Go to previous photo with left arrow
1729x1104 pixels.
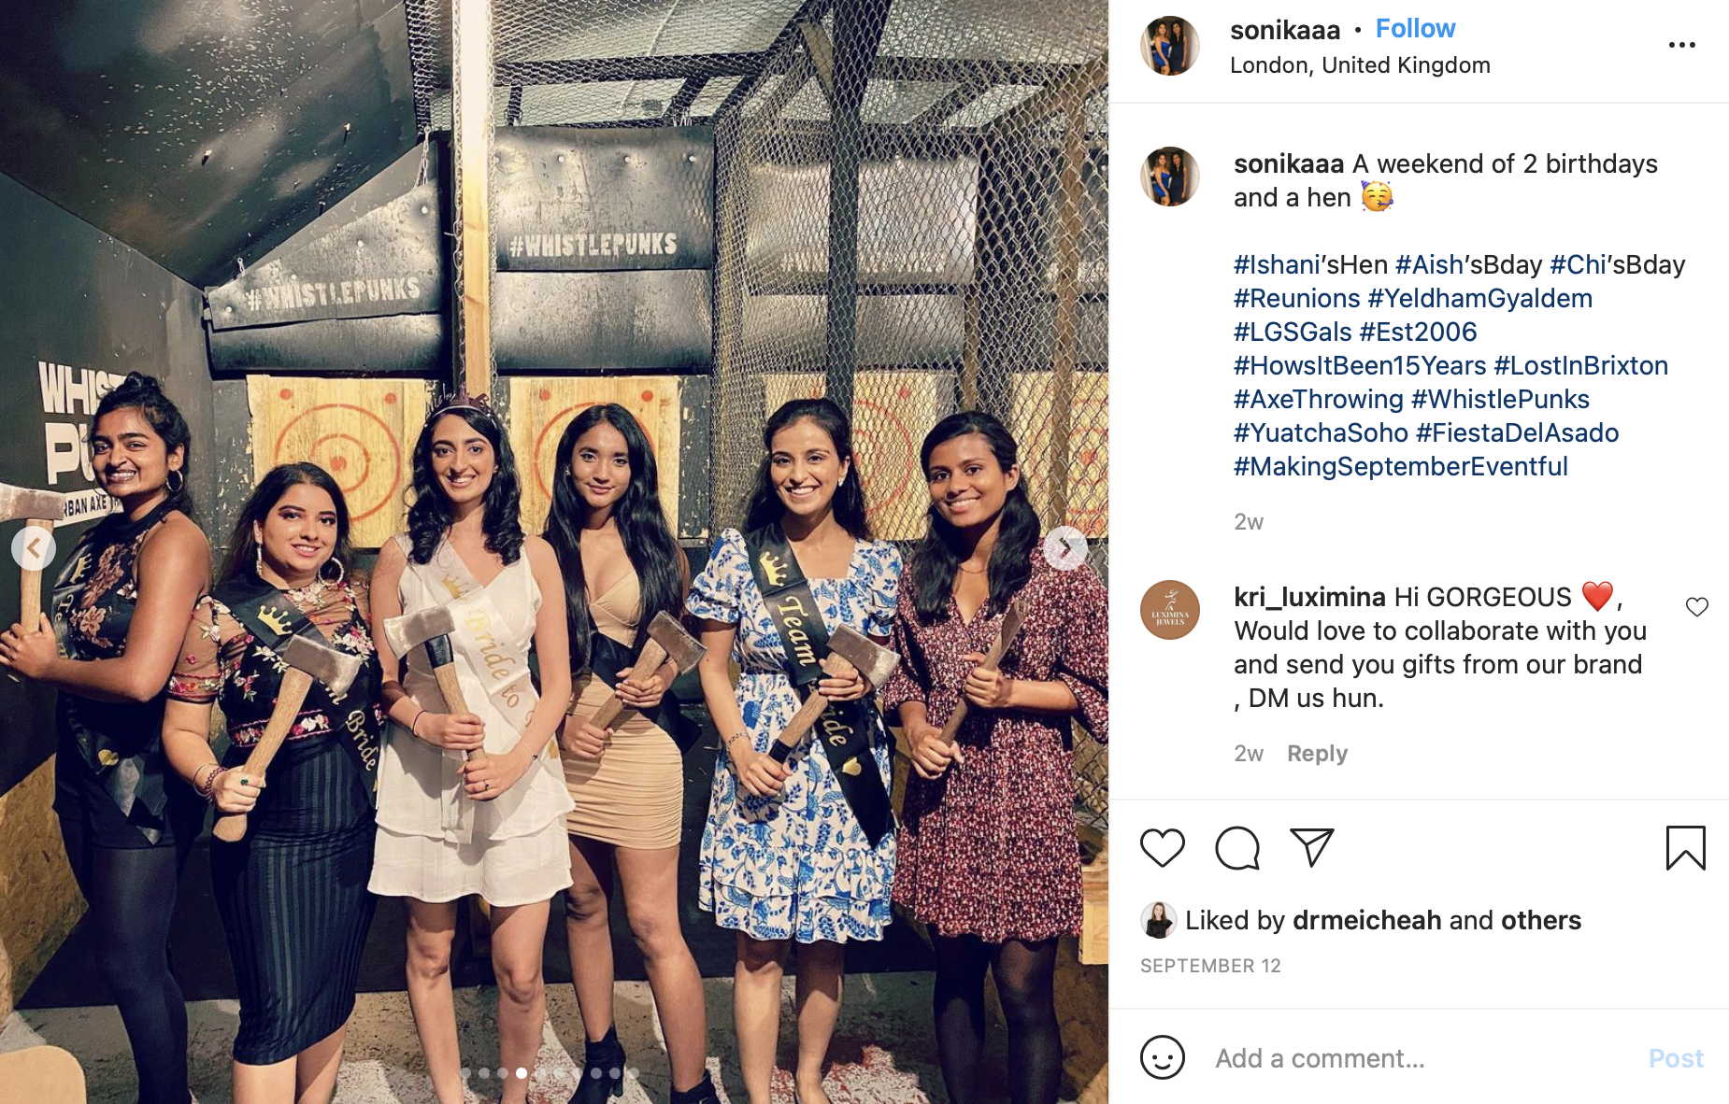pyautogui.click(x=34, y=548)
